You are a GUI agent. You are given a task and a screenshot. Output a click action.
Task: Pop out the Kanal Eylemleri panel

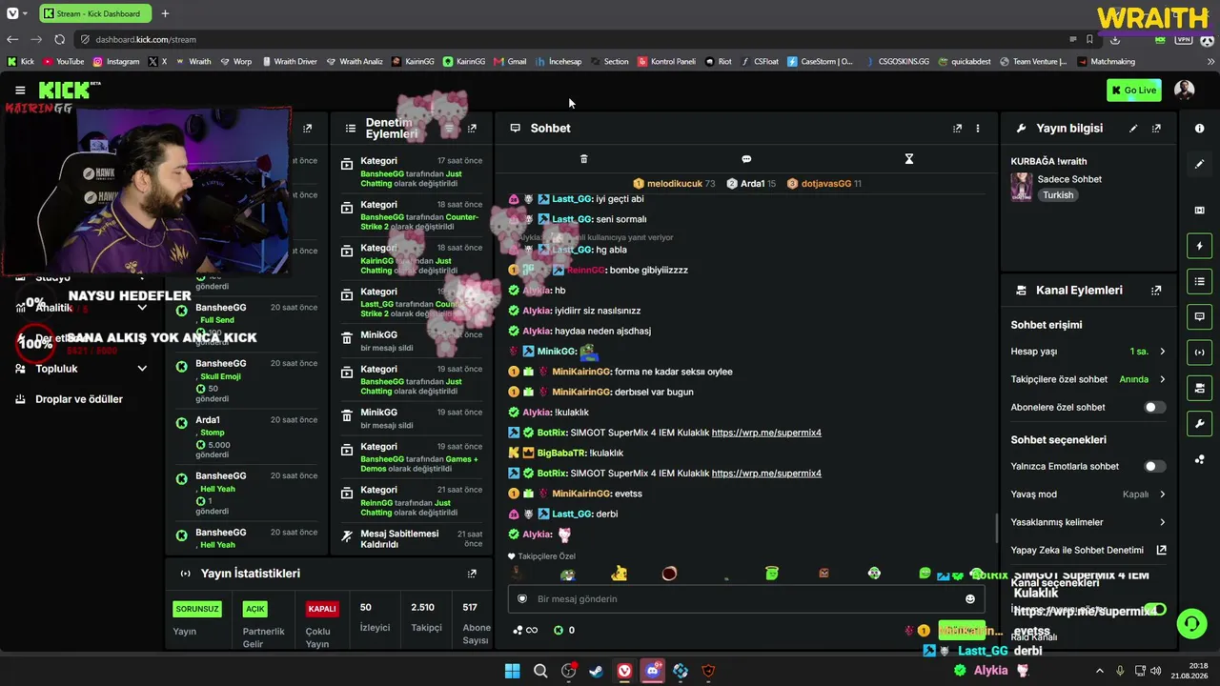(1156, 291)
